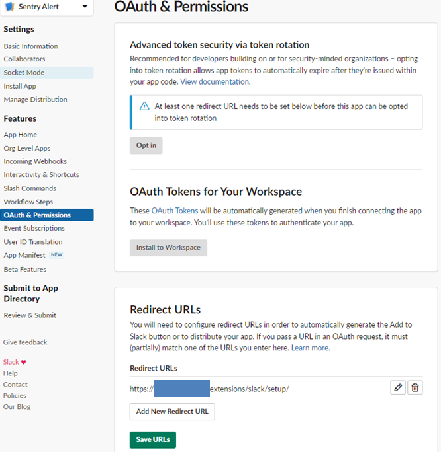
Task: Click the Give feedback link
Action: tap(25, 342)
